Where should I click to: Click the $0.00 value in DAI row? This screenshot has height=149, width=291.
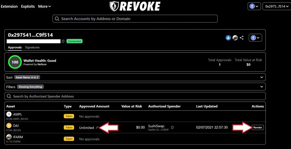point(140,127)
